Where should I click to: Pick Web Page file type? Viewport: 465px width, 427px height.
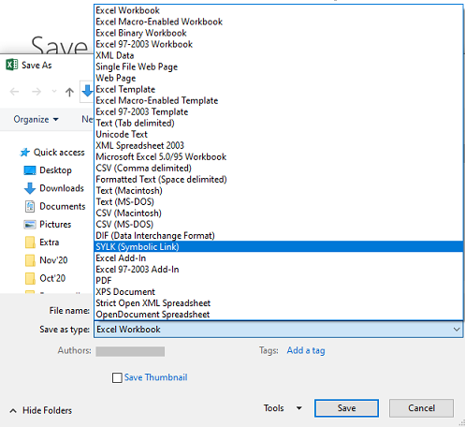click(x=279, y=78)
